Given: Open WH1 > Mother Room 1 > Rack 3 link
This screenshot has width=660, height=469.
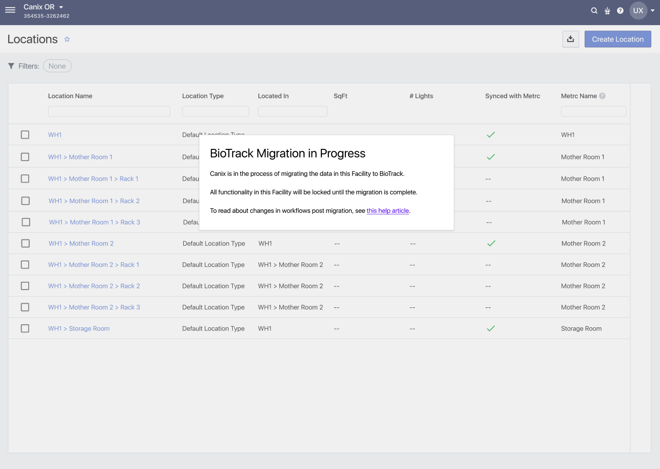Looking at the screenshot, I should [95, 222].
